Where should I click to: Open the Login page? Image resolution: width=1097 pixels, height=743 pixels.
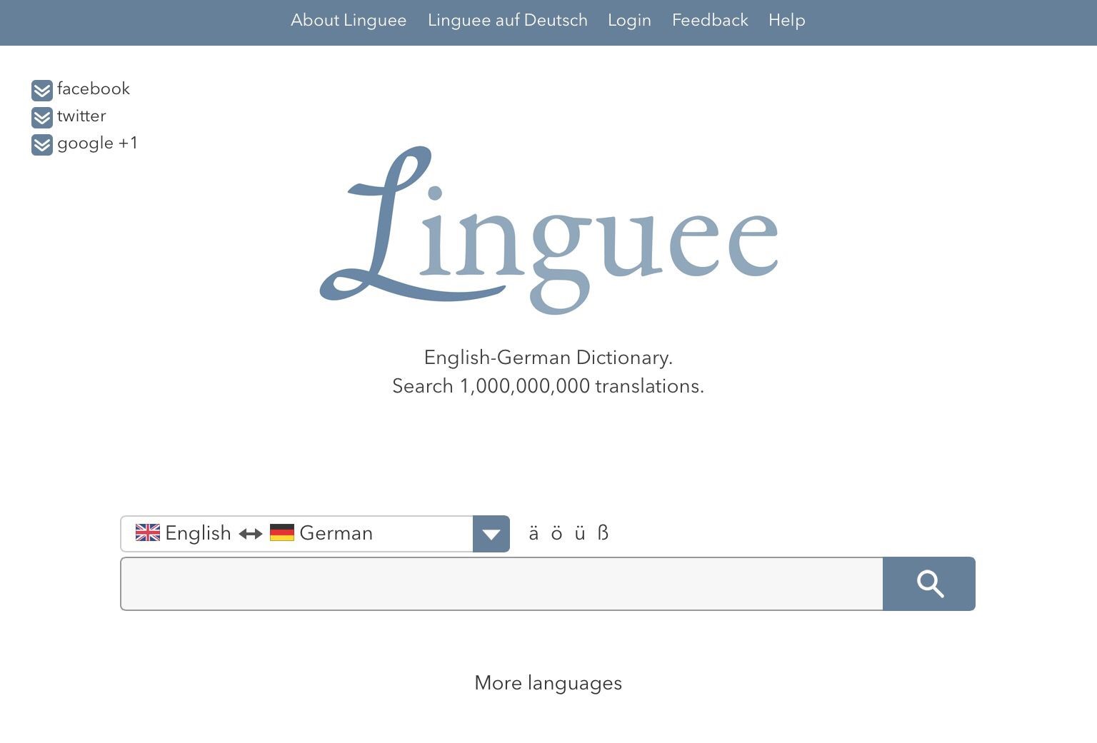(x=629, y=20)
